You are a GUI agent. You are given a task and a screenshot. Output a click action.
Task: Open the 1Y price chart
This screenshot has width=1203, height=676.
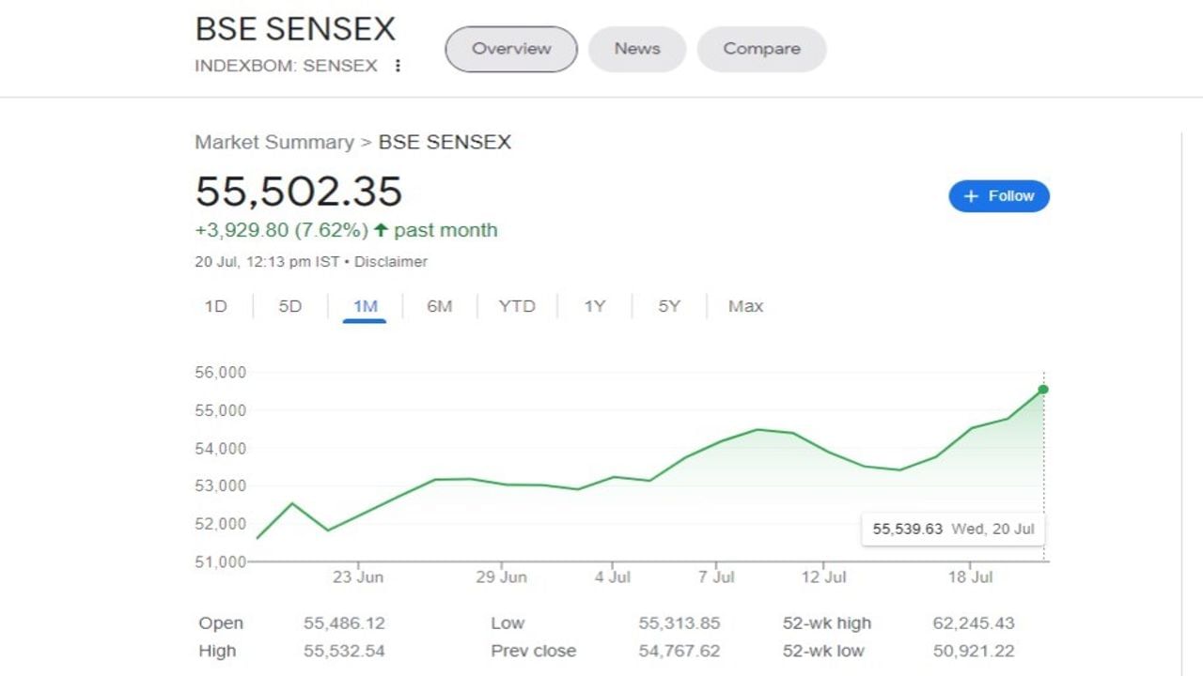pyautogui.click(x=594, y=306)
